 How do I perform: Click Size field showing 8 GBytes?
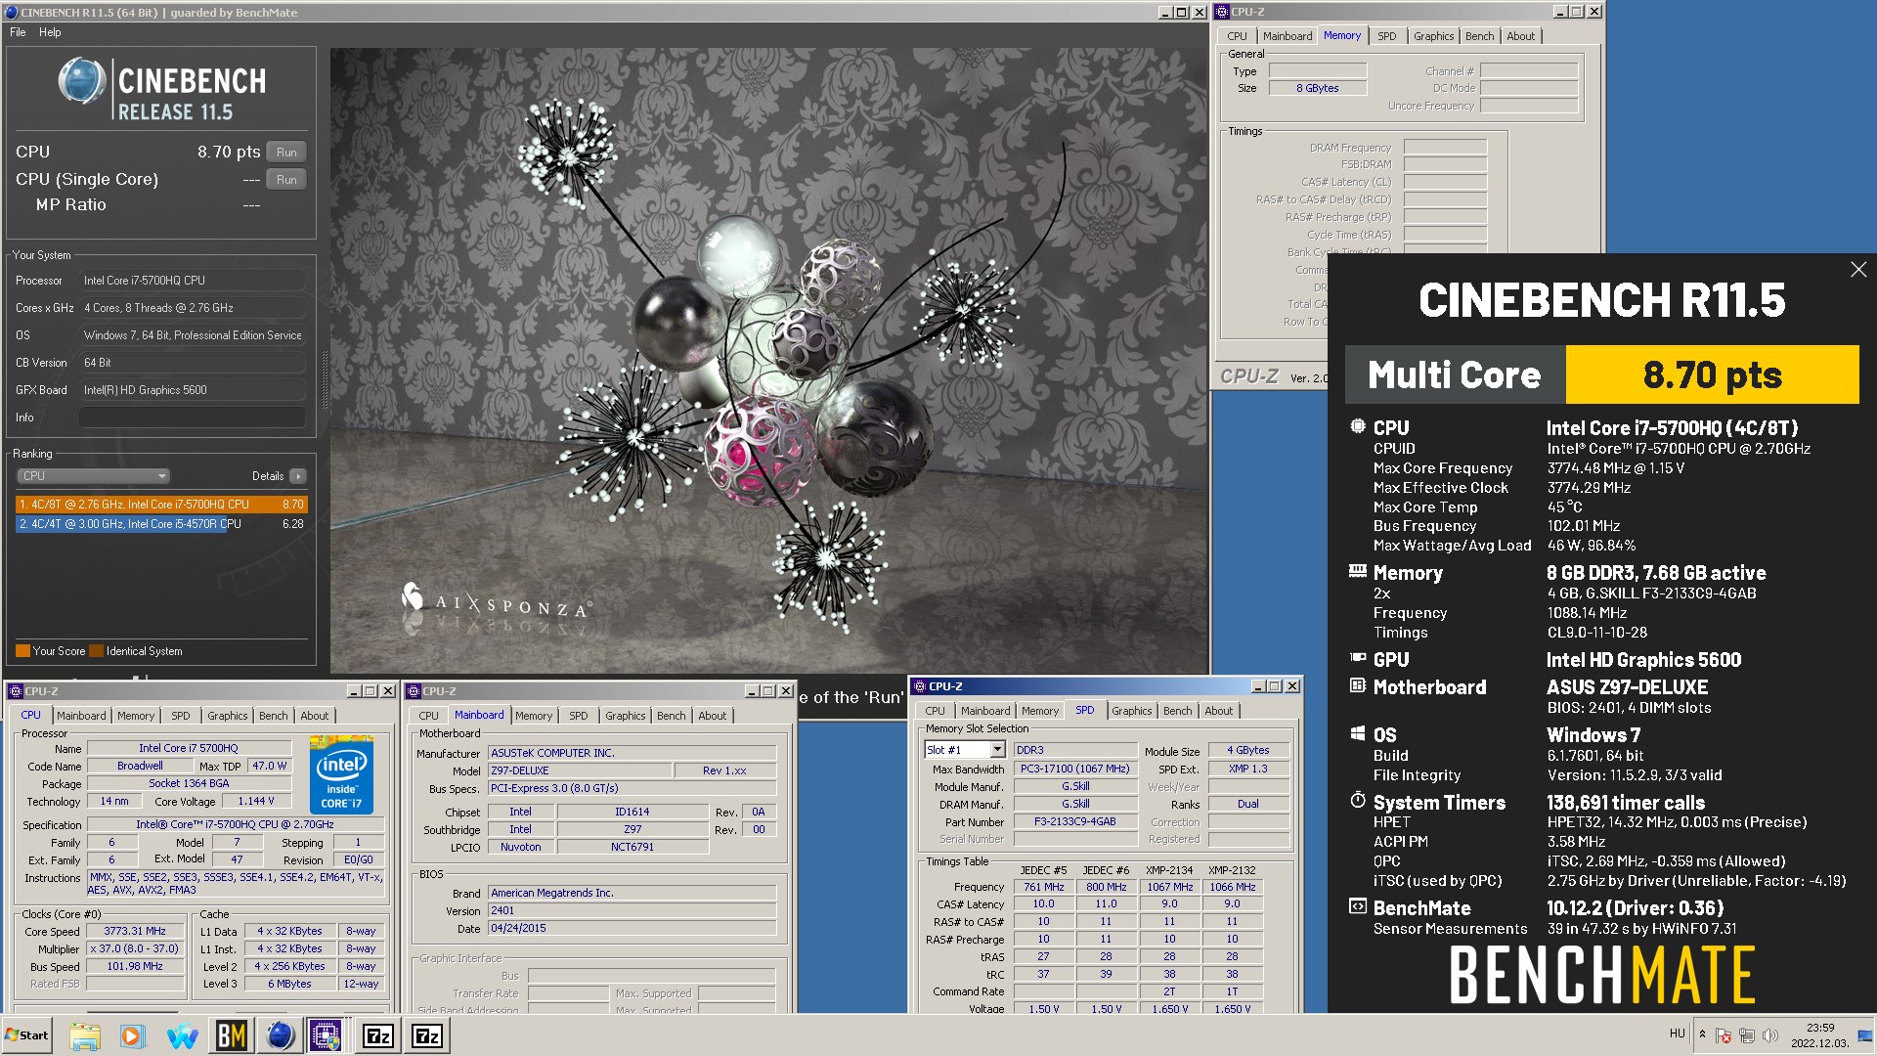pyautogui.click(x=1317, y=88)
